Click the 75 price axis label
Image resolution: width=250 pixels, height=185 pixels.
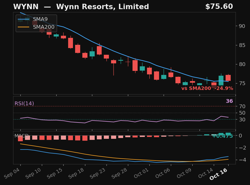point(242,83)
